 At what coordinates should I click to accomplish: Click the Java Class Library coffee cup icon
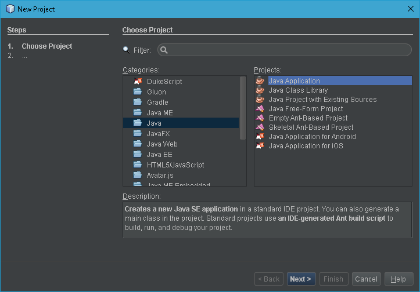(x=260, y=90)
